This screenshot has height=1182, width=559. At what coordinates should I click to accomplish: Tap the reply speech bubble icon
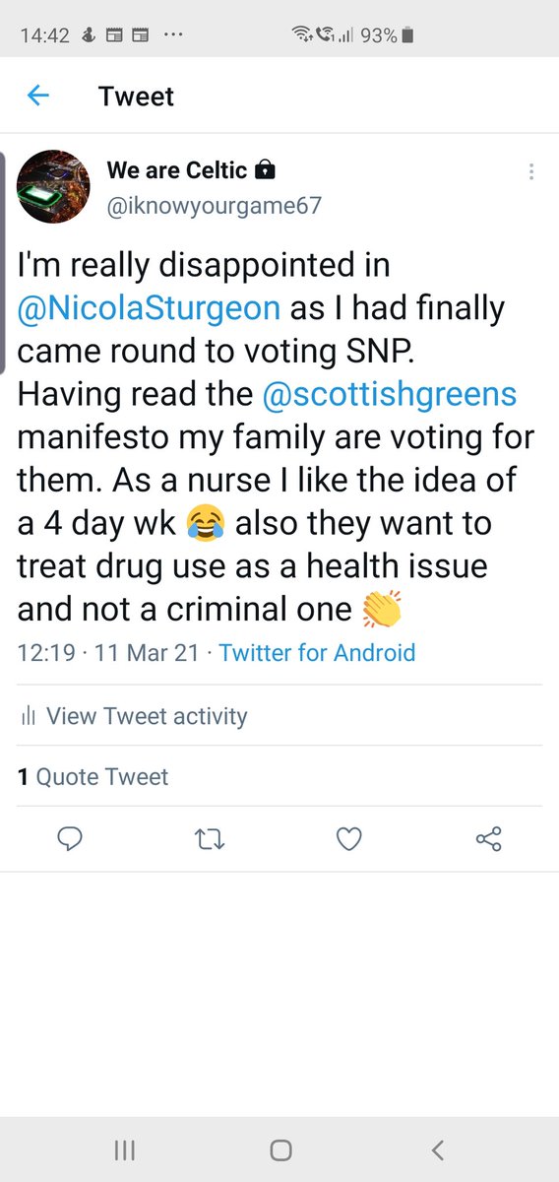pyautogui.click(x=69, y=838)
